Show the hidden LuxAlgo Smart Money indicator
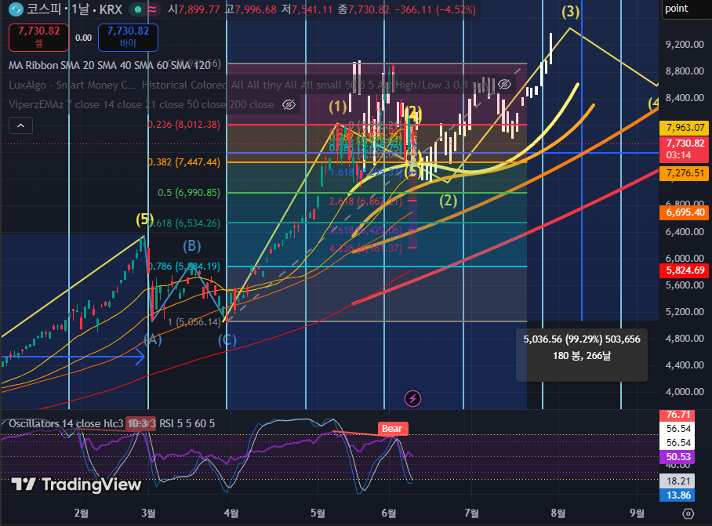The width and height of the screenshot is (712, 526). pos(504,85)
